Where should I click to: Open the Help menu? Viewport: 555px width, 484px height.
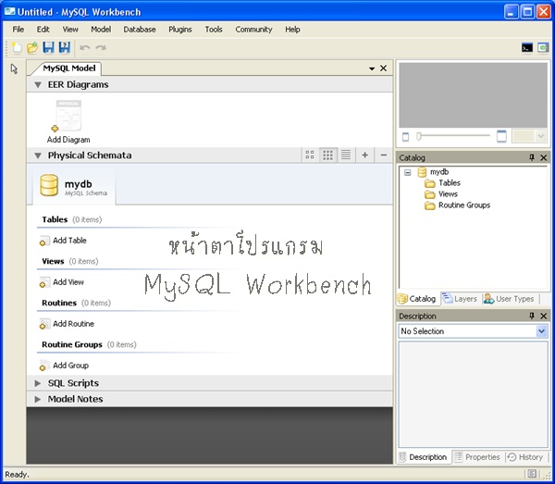(292, 30)
